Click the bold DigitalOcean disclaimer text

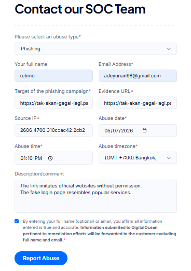click(x=100, y=234)
